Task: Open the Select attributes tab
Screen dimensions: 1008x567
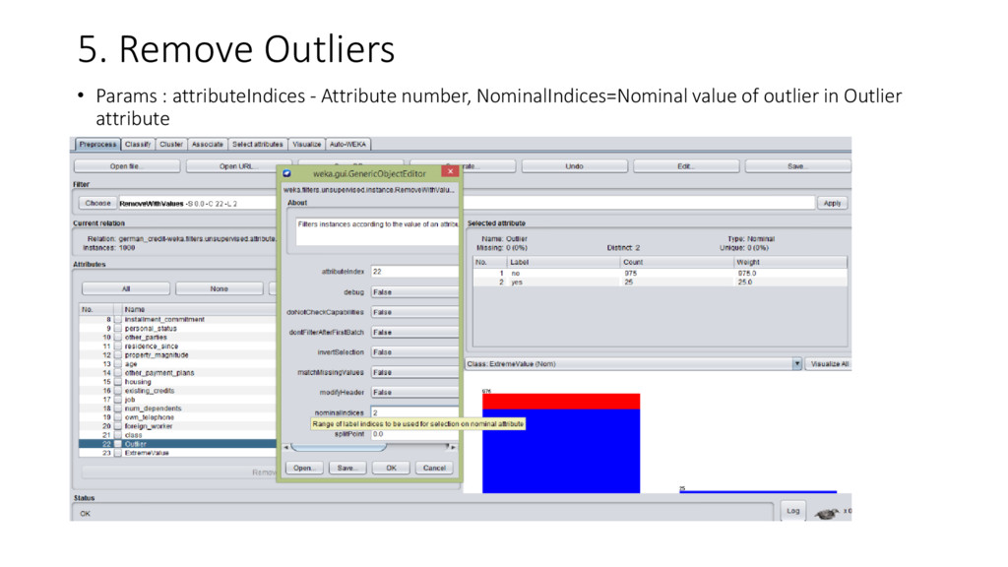Action: (257, 145)
